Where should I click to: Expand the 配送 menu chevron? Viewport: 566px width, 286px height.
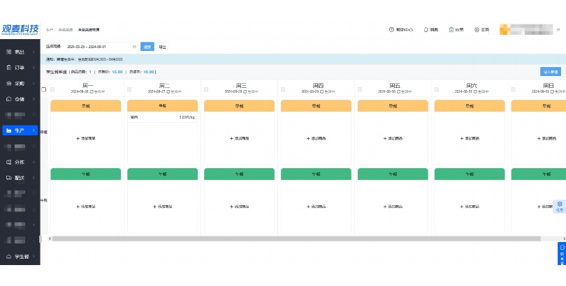tap(34, 178)
